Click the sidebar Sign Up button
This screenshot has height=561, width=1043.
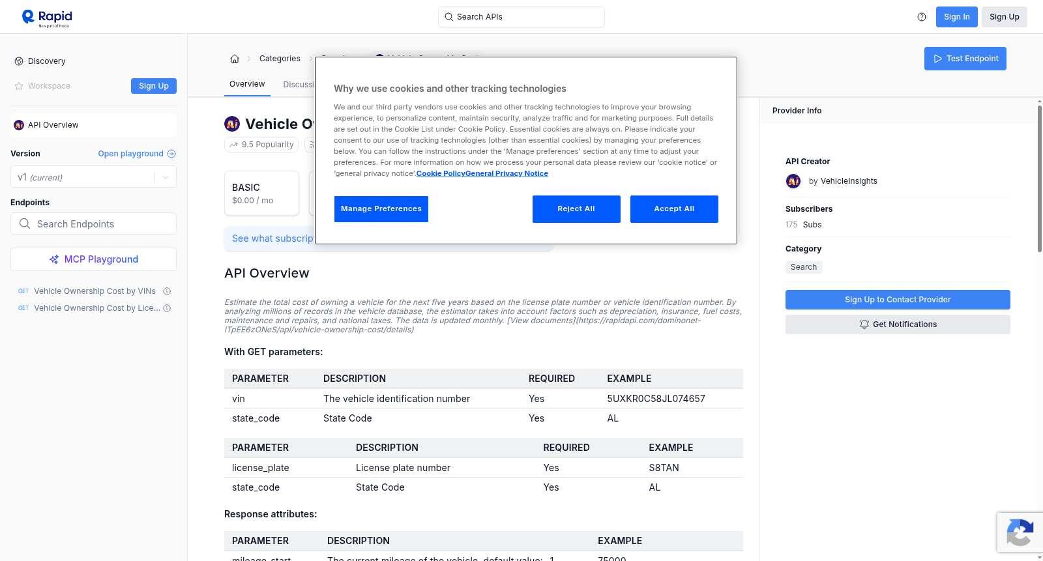pyautogui.click(x=154, y=86)
